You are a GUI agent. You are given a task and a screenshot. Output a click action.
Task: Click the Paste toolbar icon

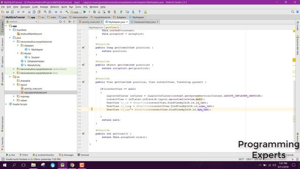(x=39, y=12)
